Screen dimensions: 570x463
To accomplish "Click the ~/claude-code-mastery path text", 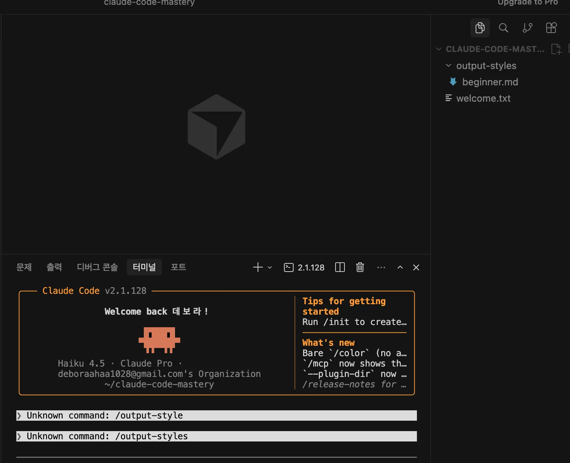I will tap(159, 384).
